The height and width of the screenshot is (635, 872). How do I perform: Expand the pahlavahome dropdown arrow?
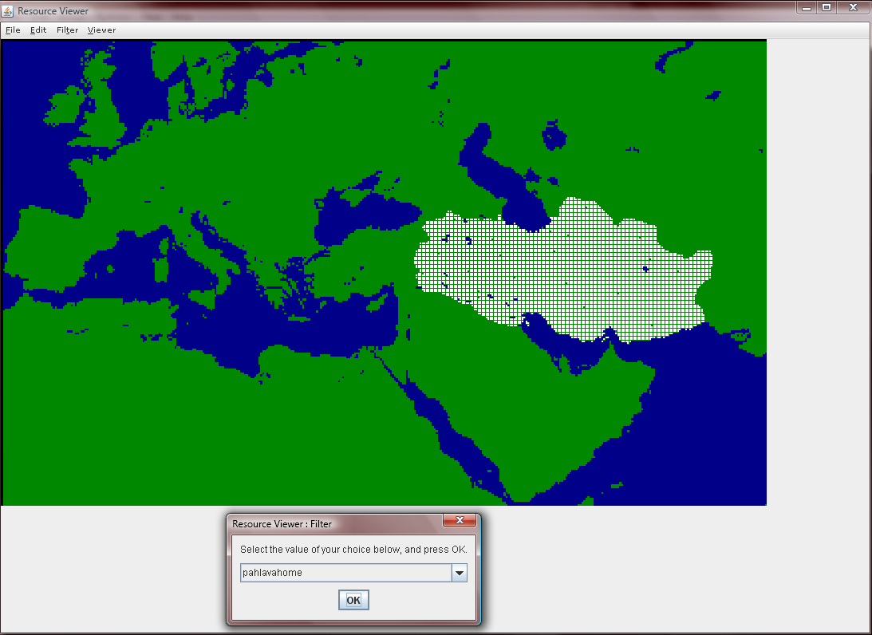460,573
